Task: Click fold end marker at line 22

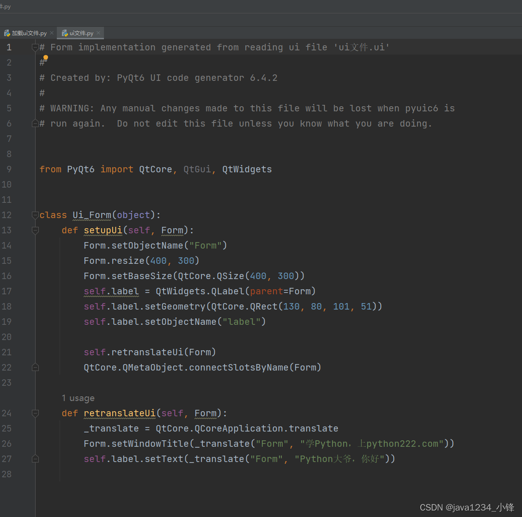Action: (x=35, y=367)
